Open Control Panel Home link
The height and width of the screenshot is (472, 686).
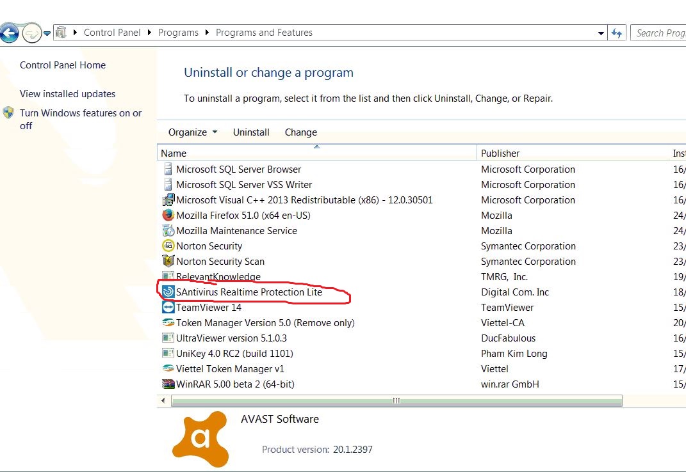[x=63, y=65]
